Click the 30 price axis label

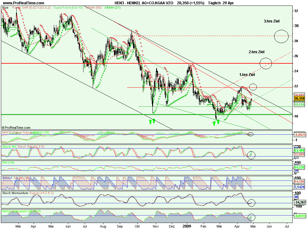point(296,26)
